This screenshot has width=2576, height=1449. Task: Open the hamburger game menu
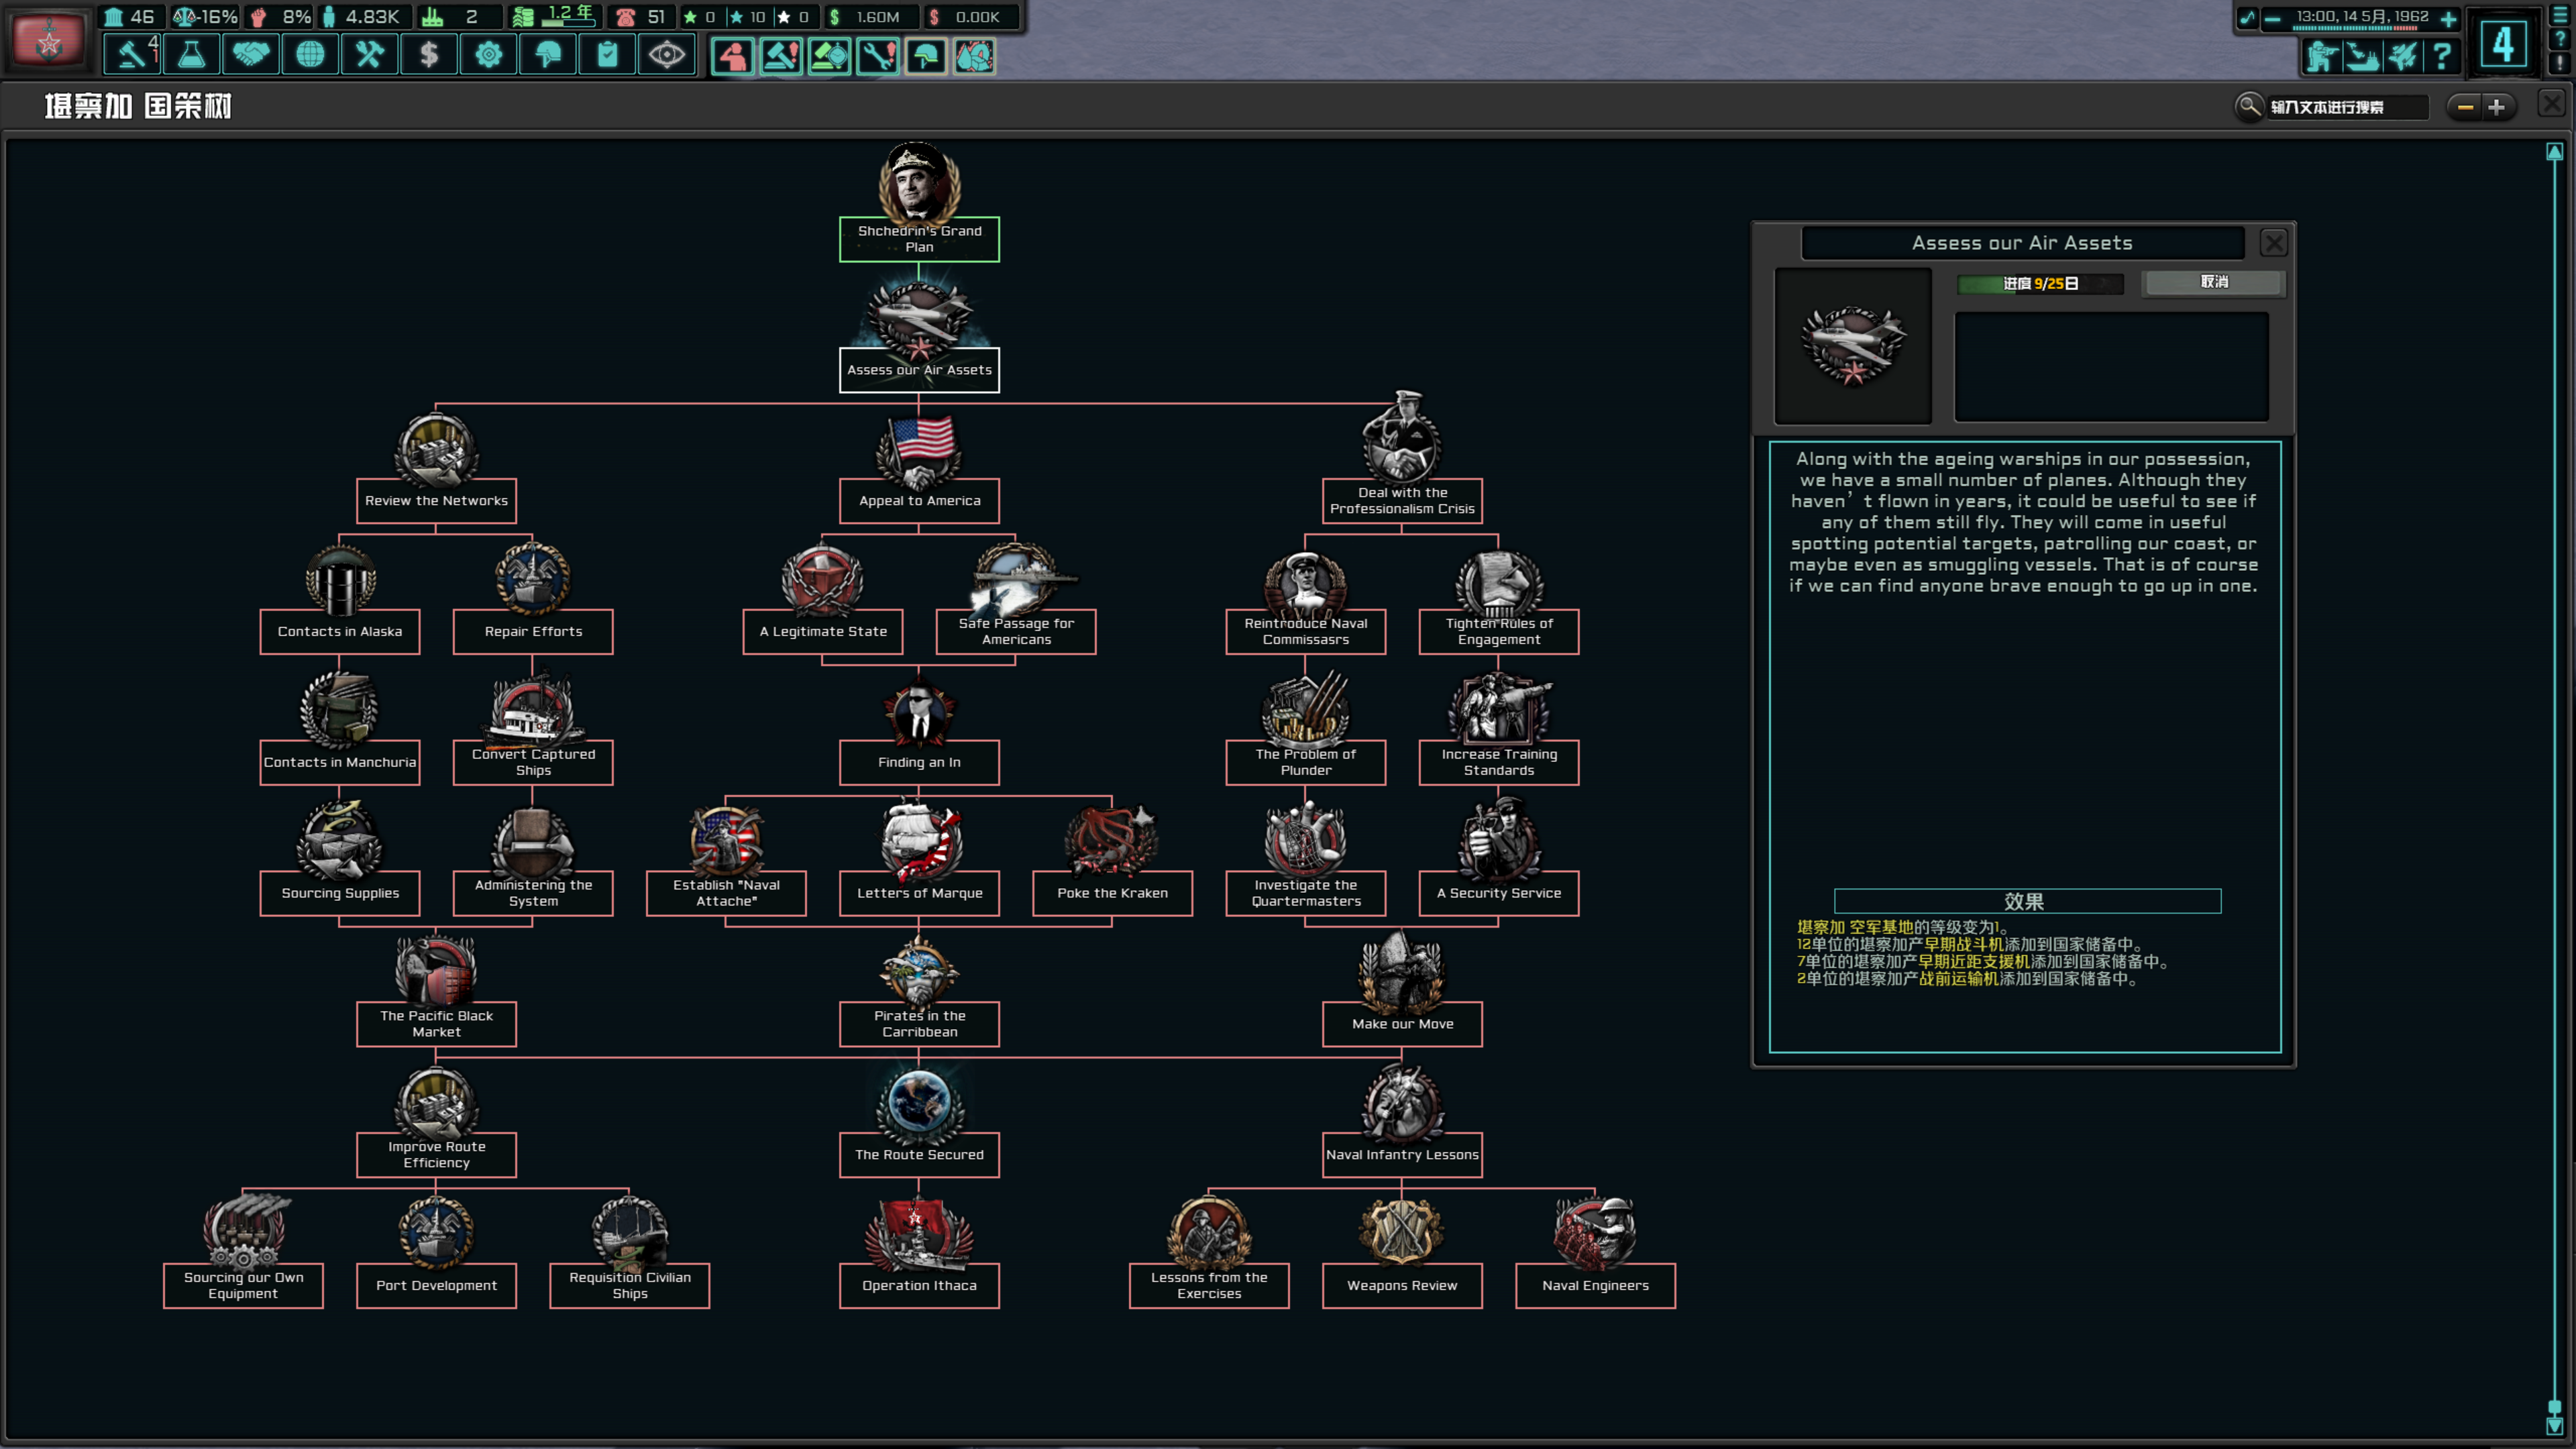click(x=2560, y=15)
